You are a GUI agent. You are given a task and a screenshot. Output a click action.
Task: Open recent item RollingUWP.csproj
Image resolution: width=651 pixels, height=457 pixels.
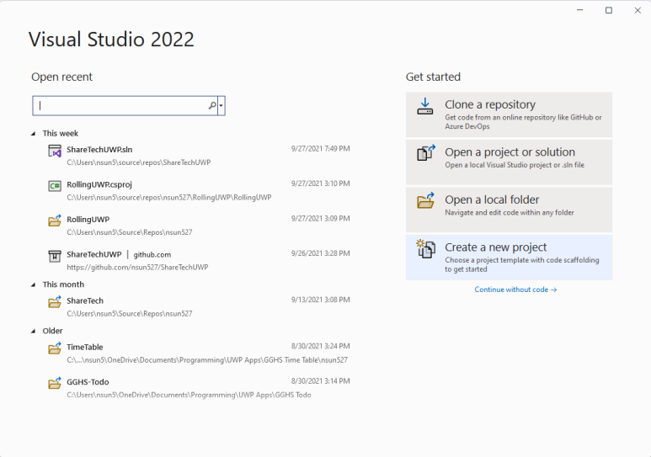[99, 184]
